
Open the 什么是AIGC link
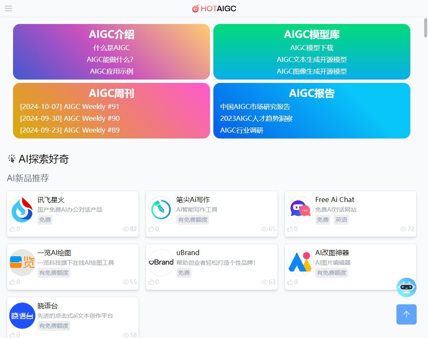coord(112,48)
